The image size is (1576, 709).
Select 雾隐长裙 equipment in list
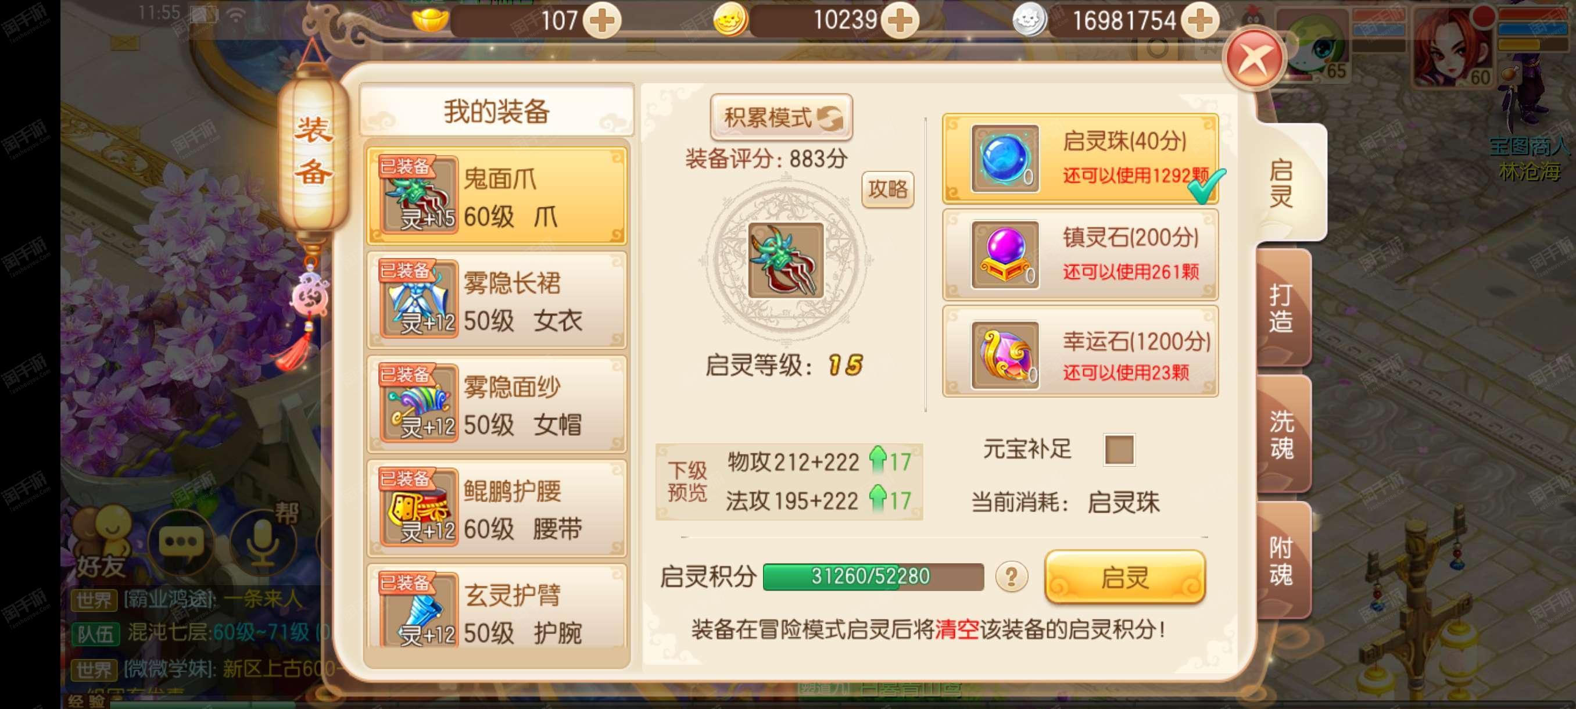coord(497,300)
